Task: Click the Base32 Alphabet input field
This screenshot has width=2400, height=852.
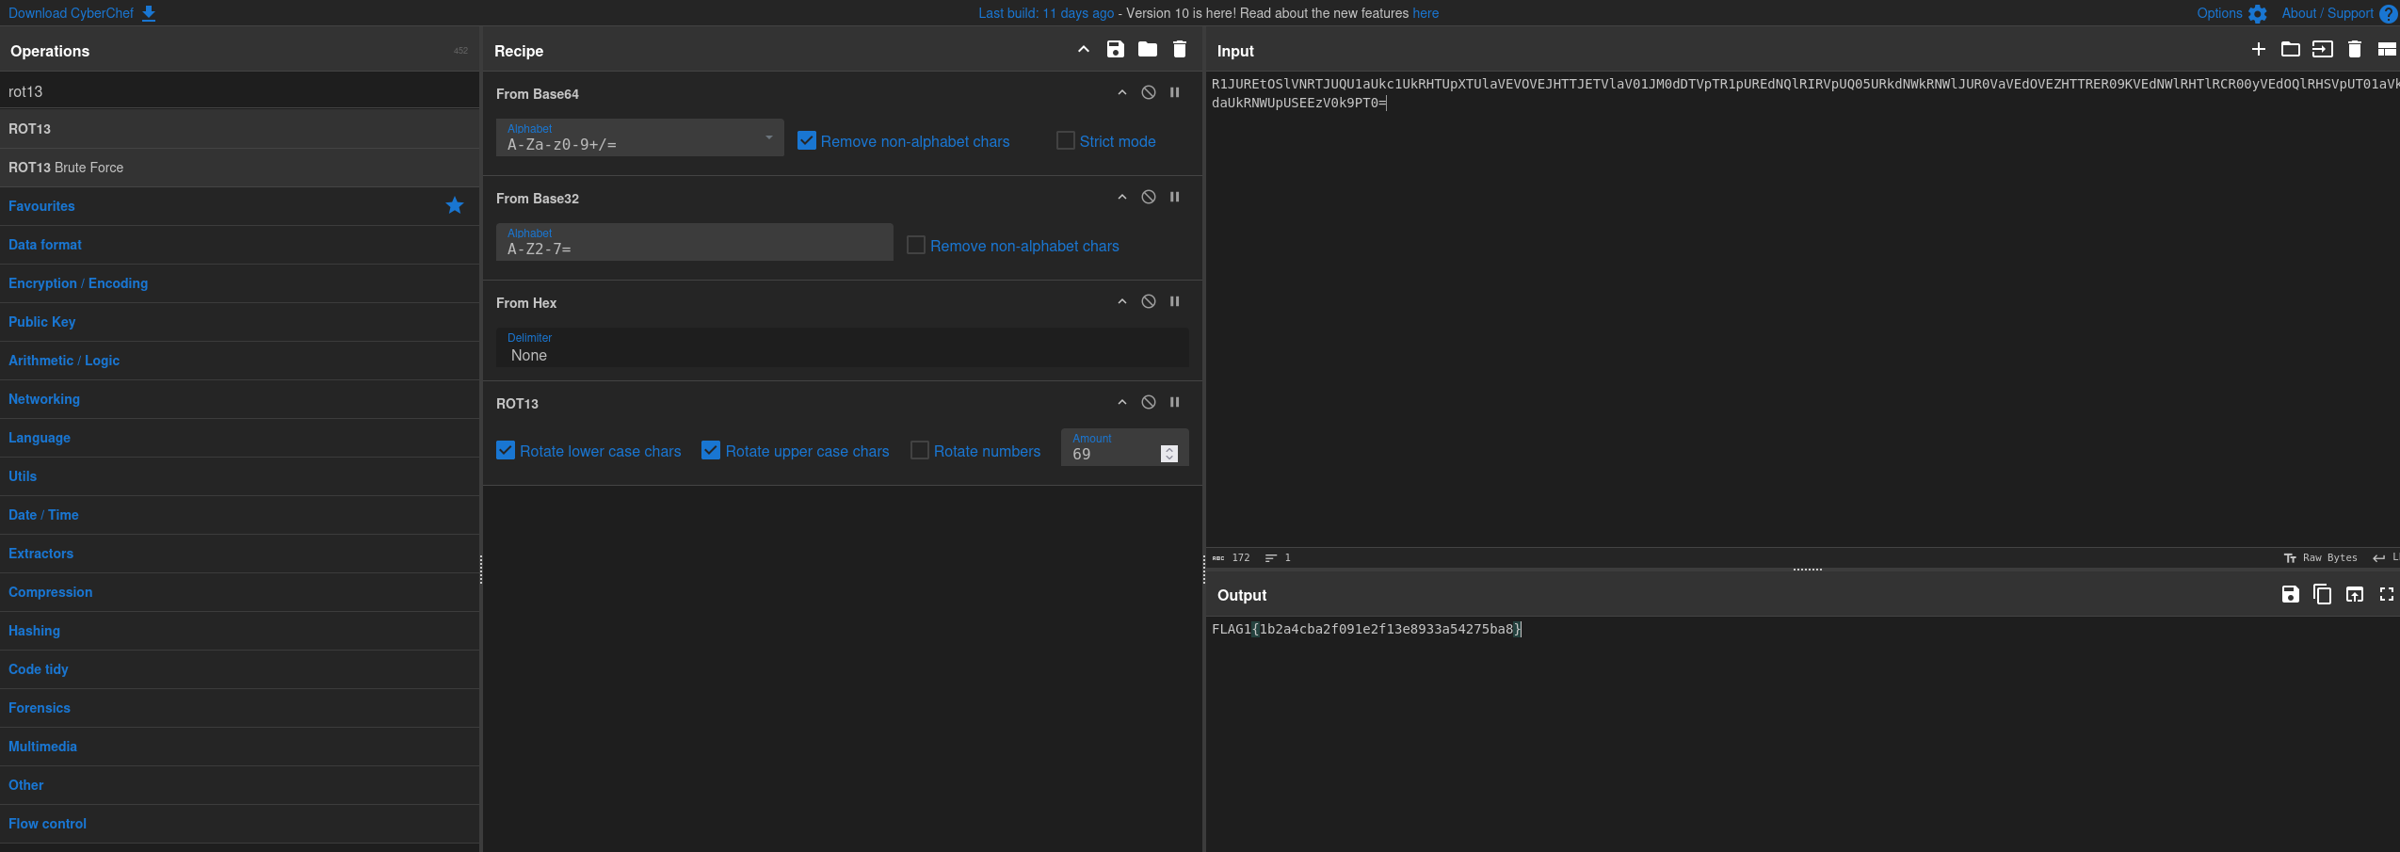Action: pyautogui.click(x=694, y=243)
